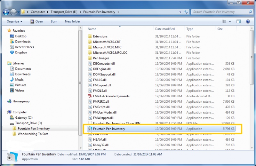Click the Open toolbar button

36,21
